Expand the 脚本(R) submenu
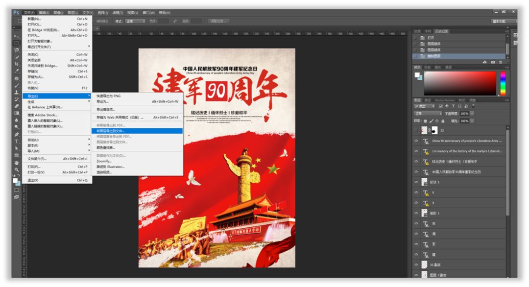 tap(57, 145)
